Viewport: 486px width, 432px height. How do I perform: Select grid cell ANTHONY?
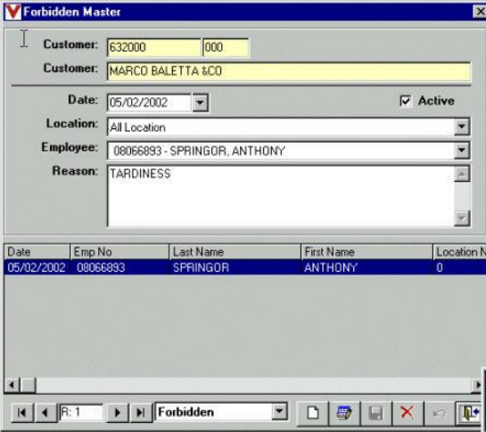click(x=367, y=267)
